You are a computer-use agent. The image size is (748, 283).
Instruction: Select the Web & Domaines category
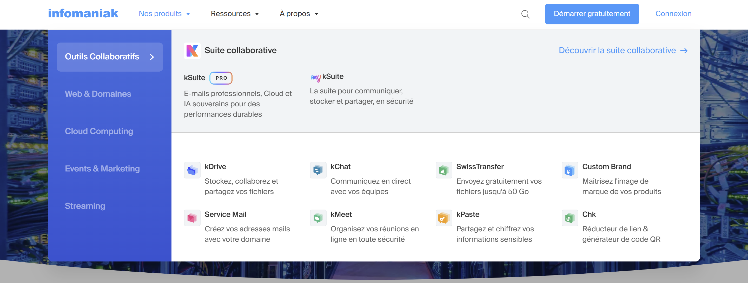[98, 94]
